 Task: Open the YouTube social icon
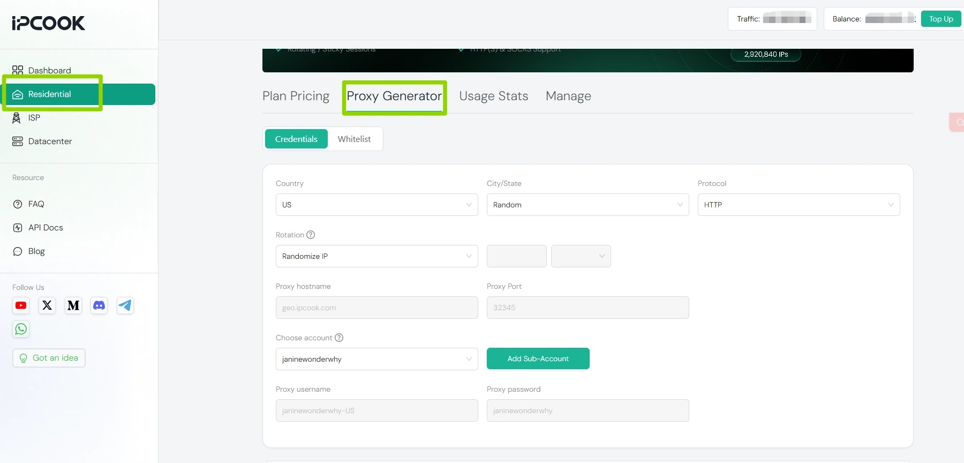pyautogui.click(x=21, y=305)
